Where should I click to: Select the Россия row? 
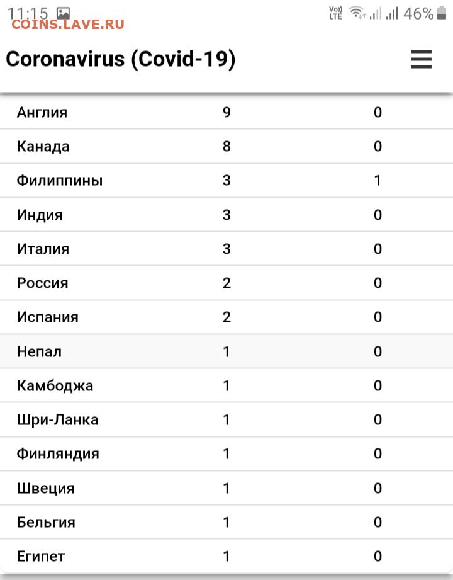click(226, 283)
